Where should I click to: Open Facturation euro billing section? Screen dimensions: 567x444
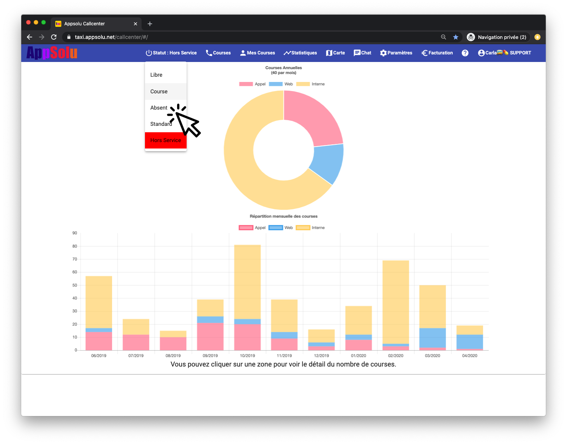pos(437,53)
